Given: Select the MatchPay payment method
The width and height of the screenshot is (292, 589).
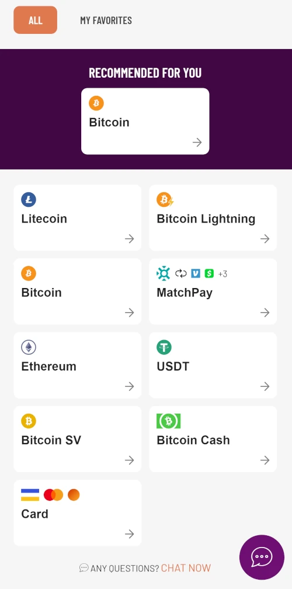Looking at the screenshot, I should (x=213, y=292).
